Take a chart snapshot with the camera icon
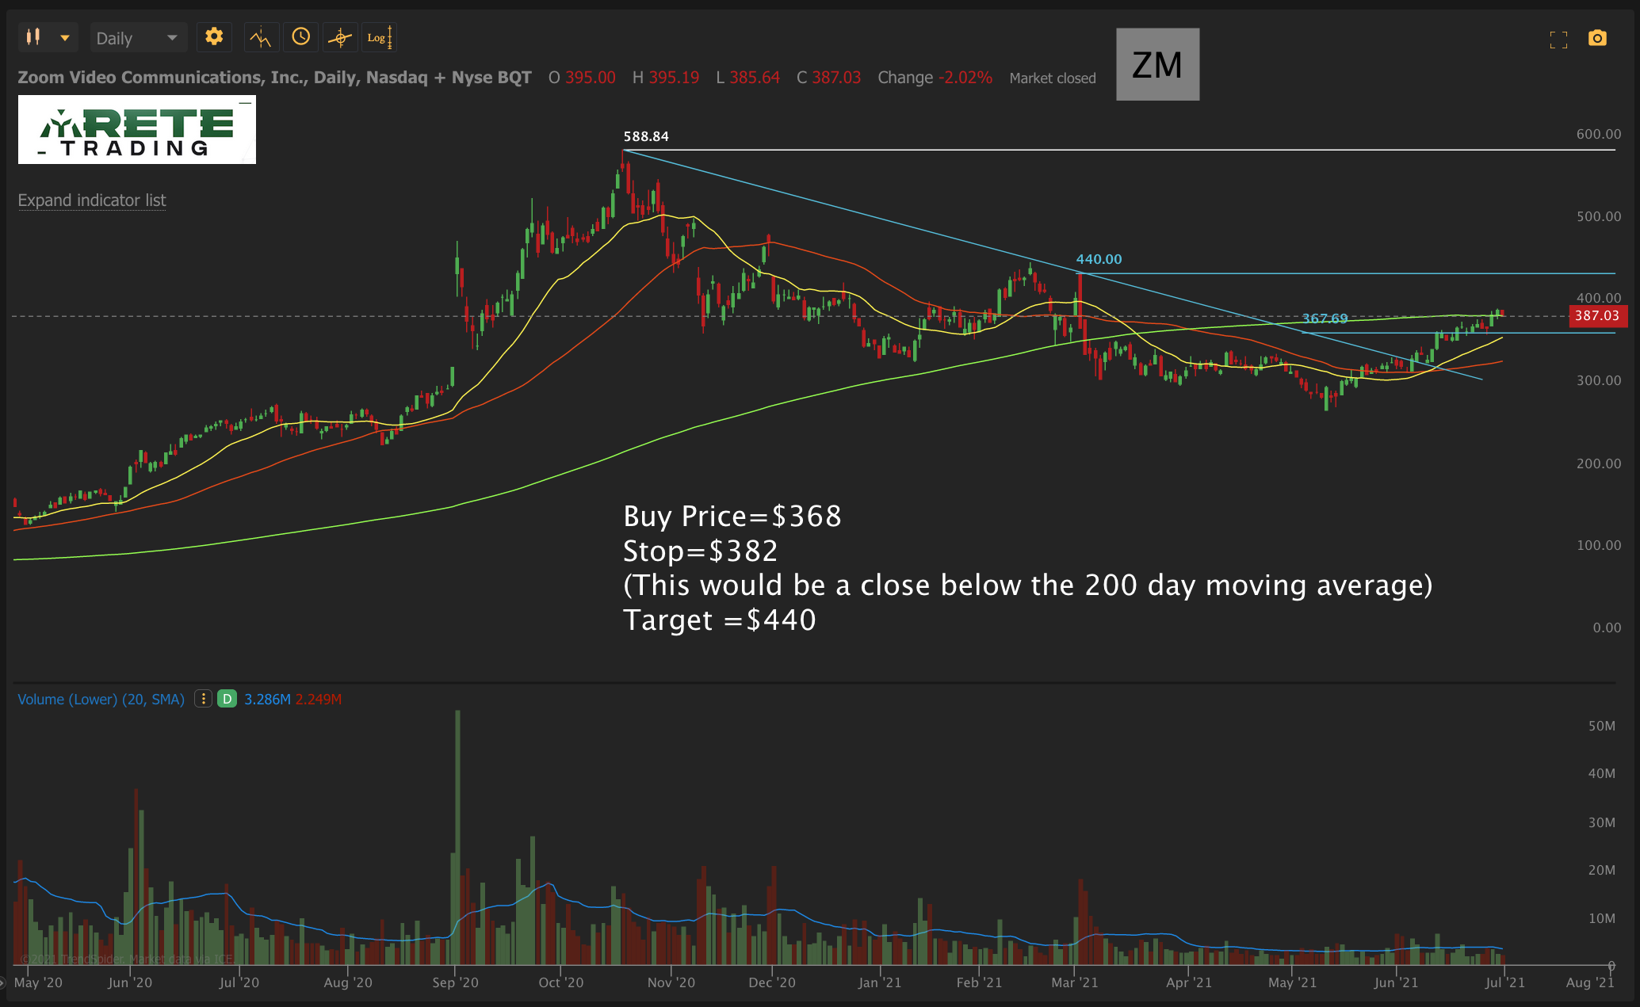This screenshot has height=1007, width=1640. [1597, 38]
